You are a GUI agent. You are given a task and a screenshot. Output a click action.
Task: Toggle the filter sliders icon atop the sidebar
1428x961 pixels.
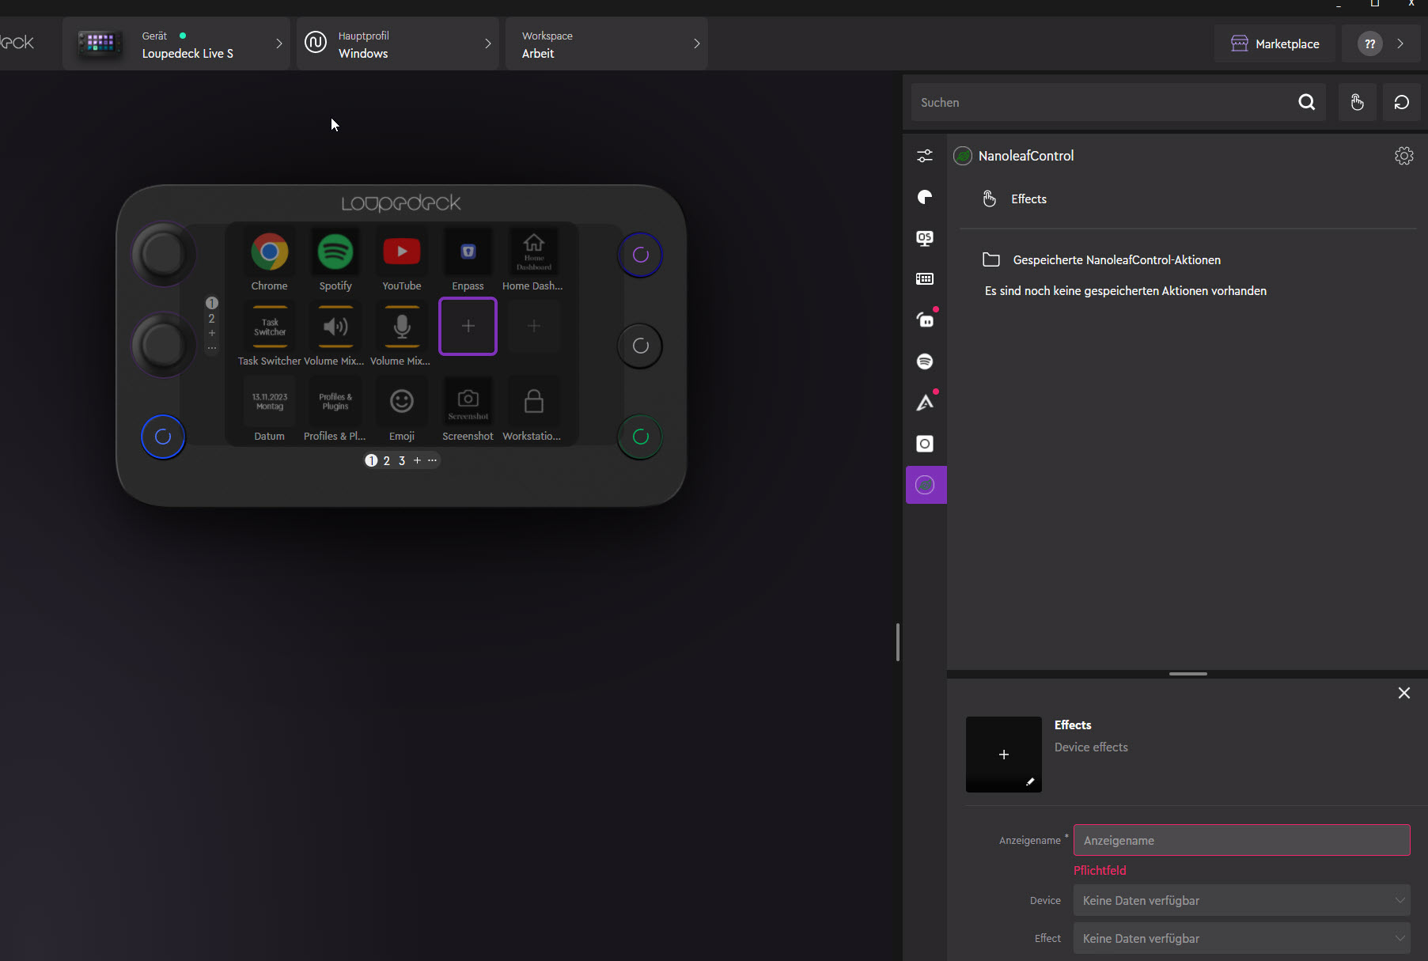pos(925,156)
